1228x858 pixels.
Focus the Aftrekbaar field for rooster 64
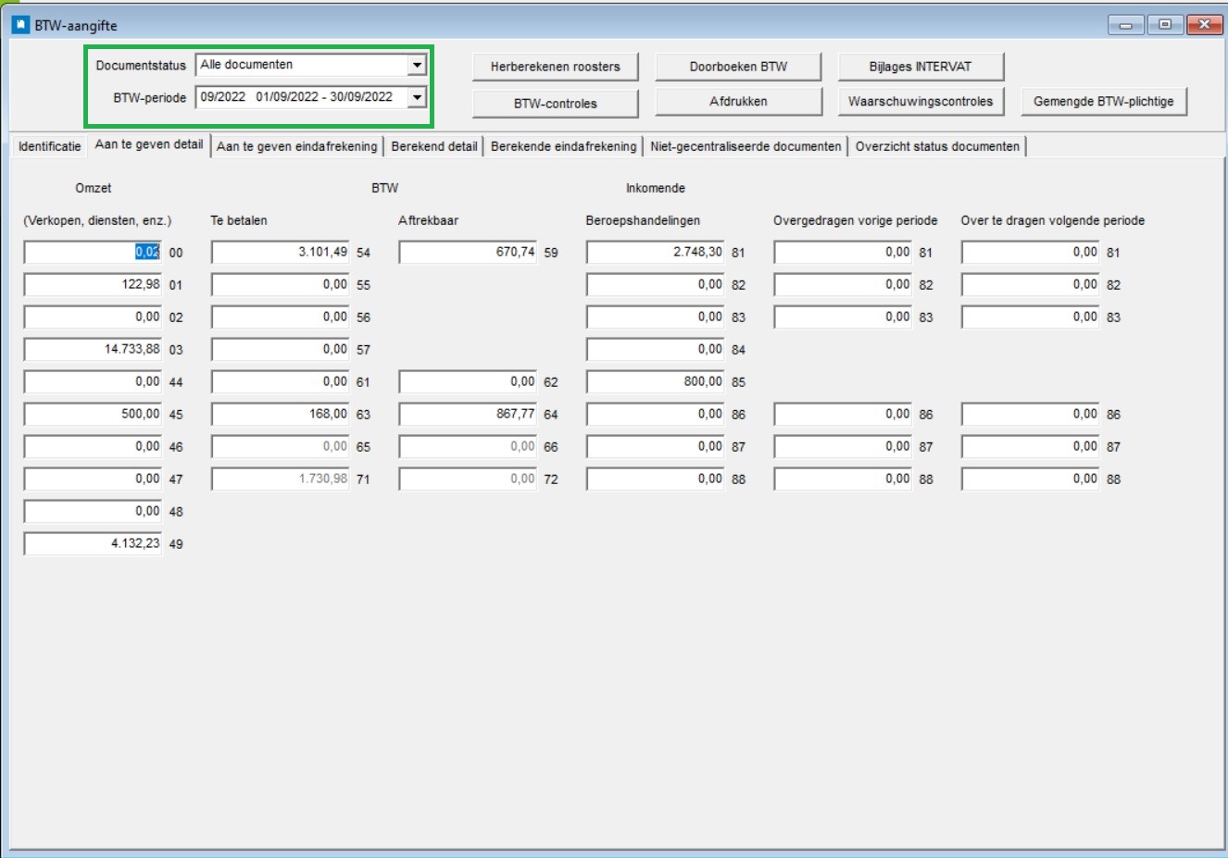tap(469, 414)
